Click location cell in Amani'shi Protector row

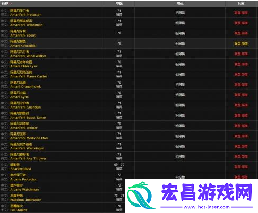(180, 13)
